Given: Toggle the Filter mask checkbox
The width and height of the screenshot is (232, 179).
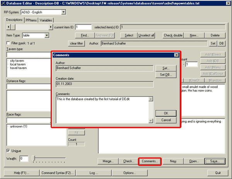Looking at the screenshot, I should pyautogui.click(x=8, y=43).
